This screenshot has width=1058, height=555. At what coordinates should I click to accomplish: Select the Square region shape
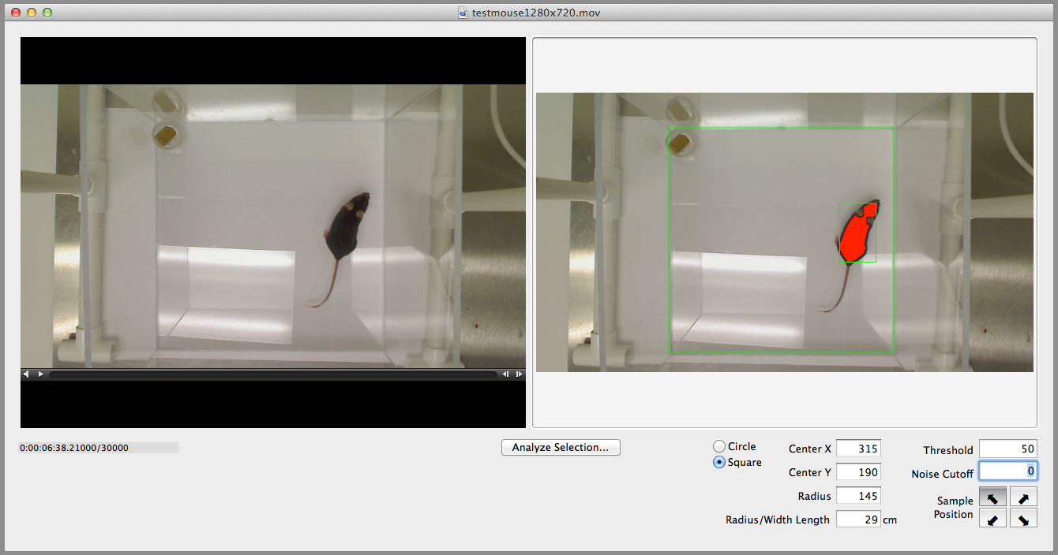(719, 463)
